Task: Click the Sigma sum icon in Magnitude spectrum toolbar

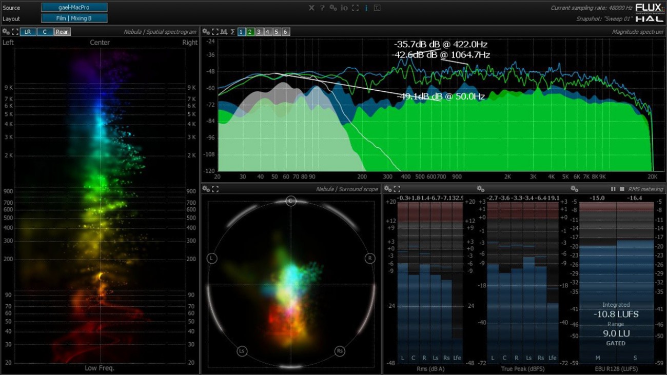Action: (x=232, y=31)
